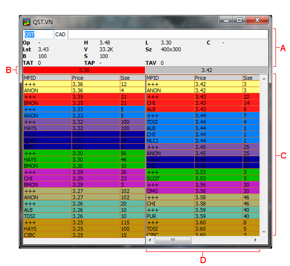The image size is (290, 266).
Task: Click the ask side MPID column header
Action: click(169, 77)
